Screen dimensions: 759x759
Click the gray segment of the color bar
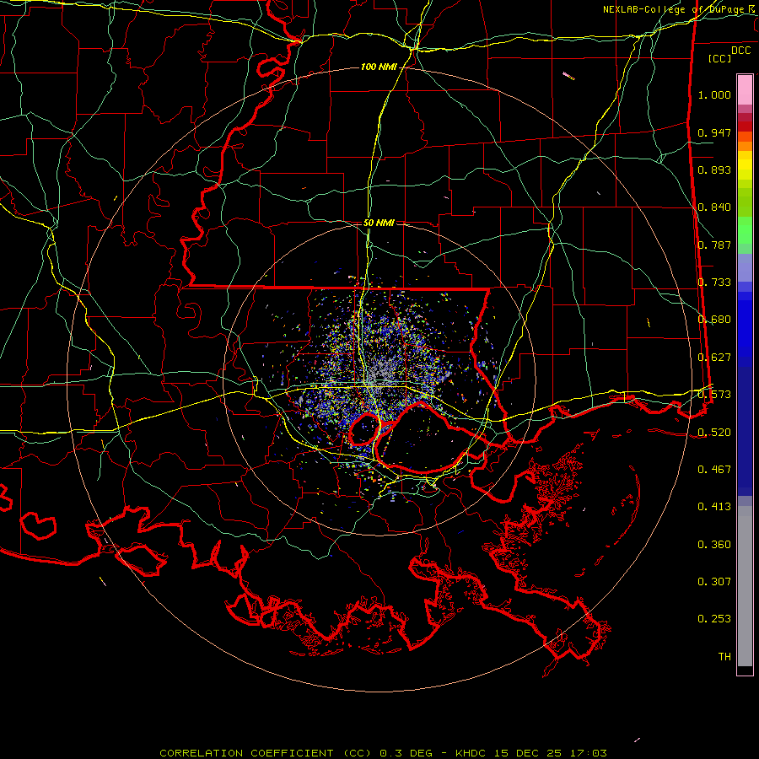click(x=745, y=586)
